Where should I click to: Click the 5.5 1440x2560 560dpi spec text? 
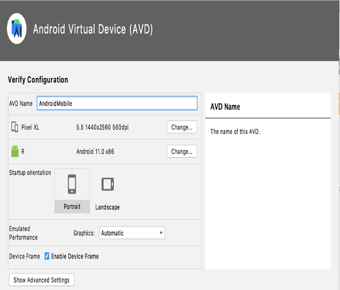click(x=103, y=127)
